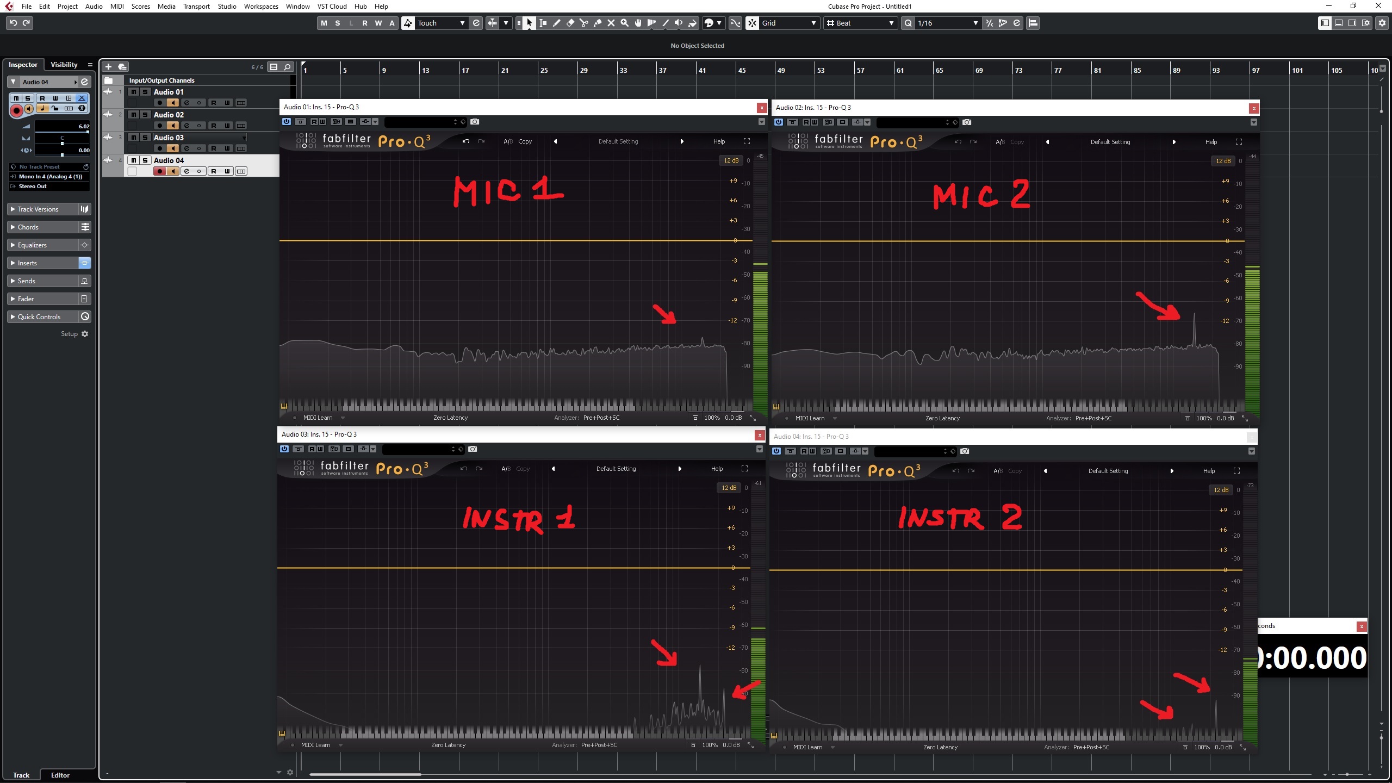Click Help in Audio 01 Pro-Q 3

(719, 141)
